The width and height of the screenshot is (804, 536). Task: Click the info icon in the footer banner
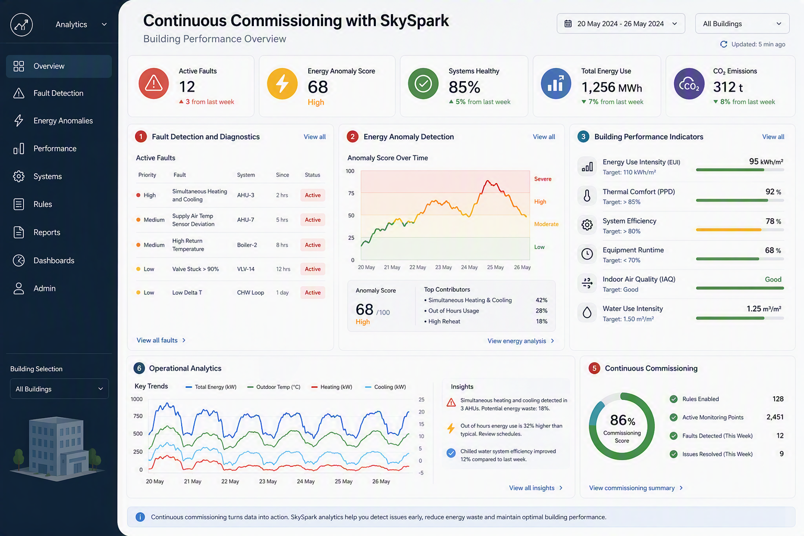pyautogui.click(x=140, y=517)
